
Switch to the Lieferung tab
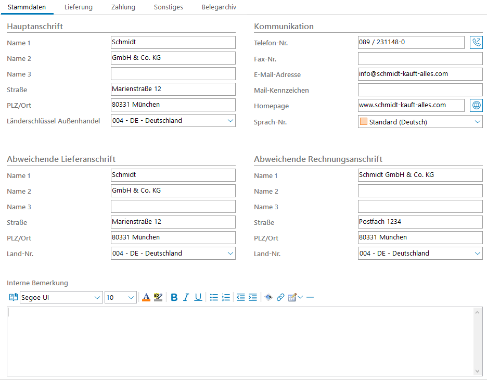pyautogui.click(x=79, y=7)
